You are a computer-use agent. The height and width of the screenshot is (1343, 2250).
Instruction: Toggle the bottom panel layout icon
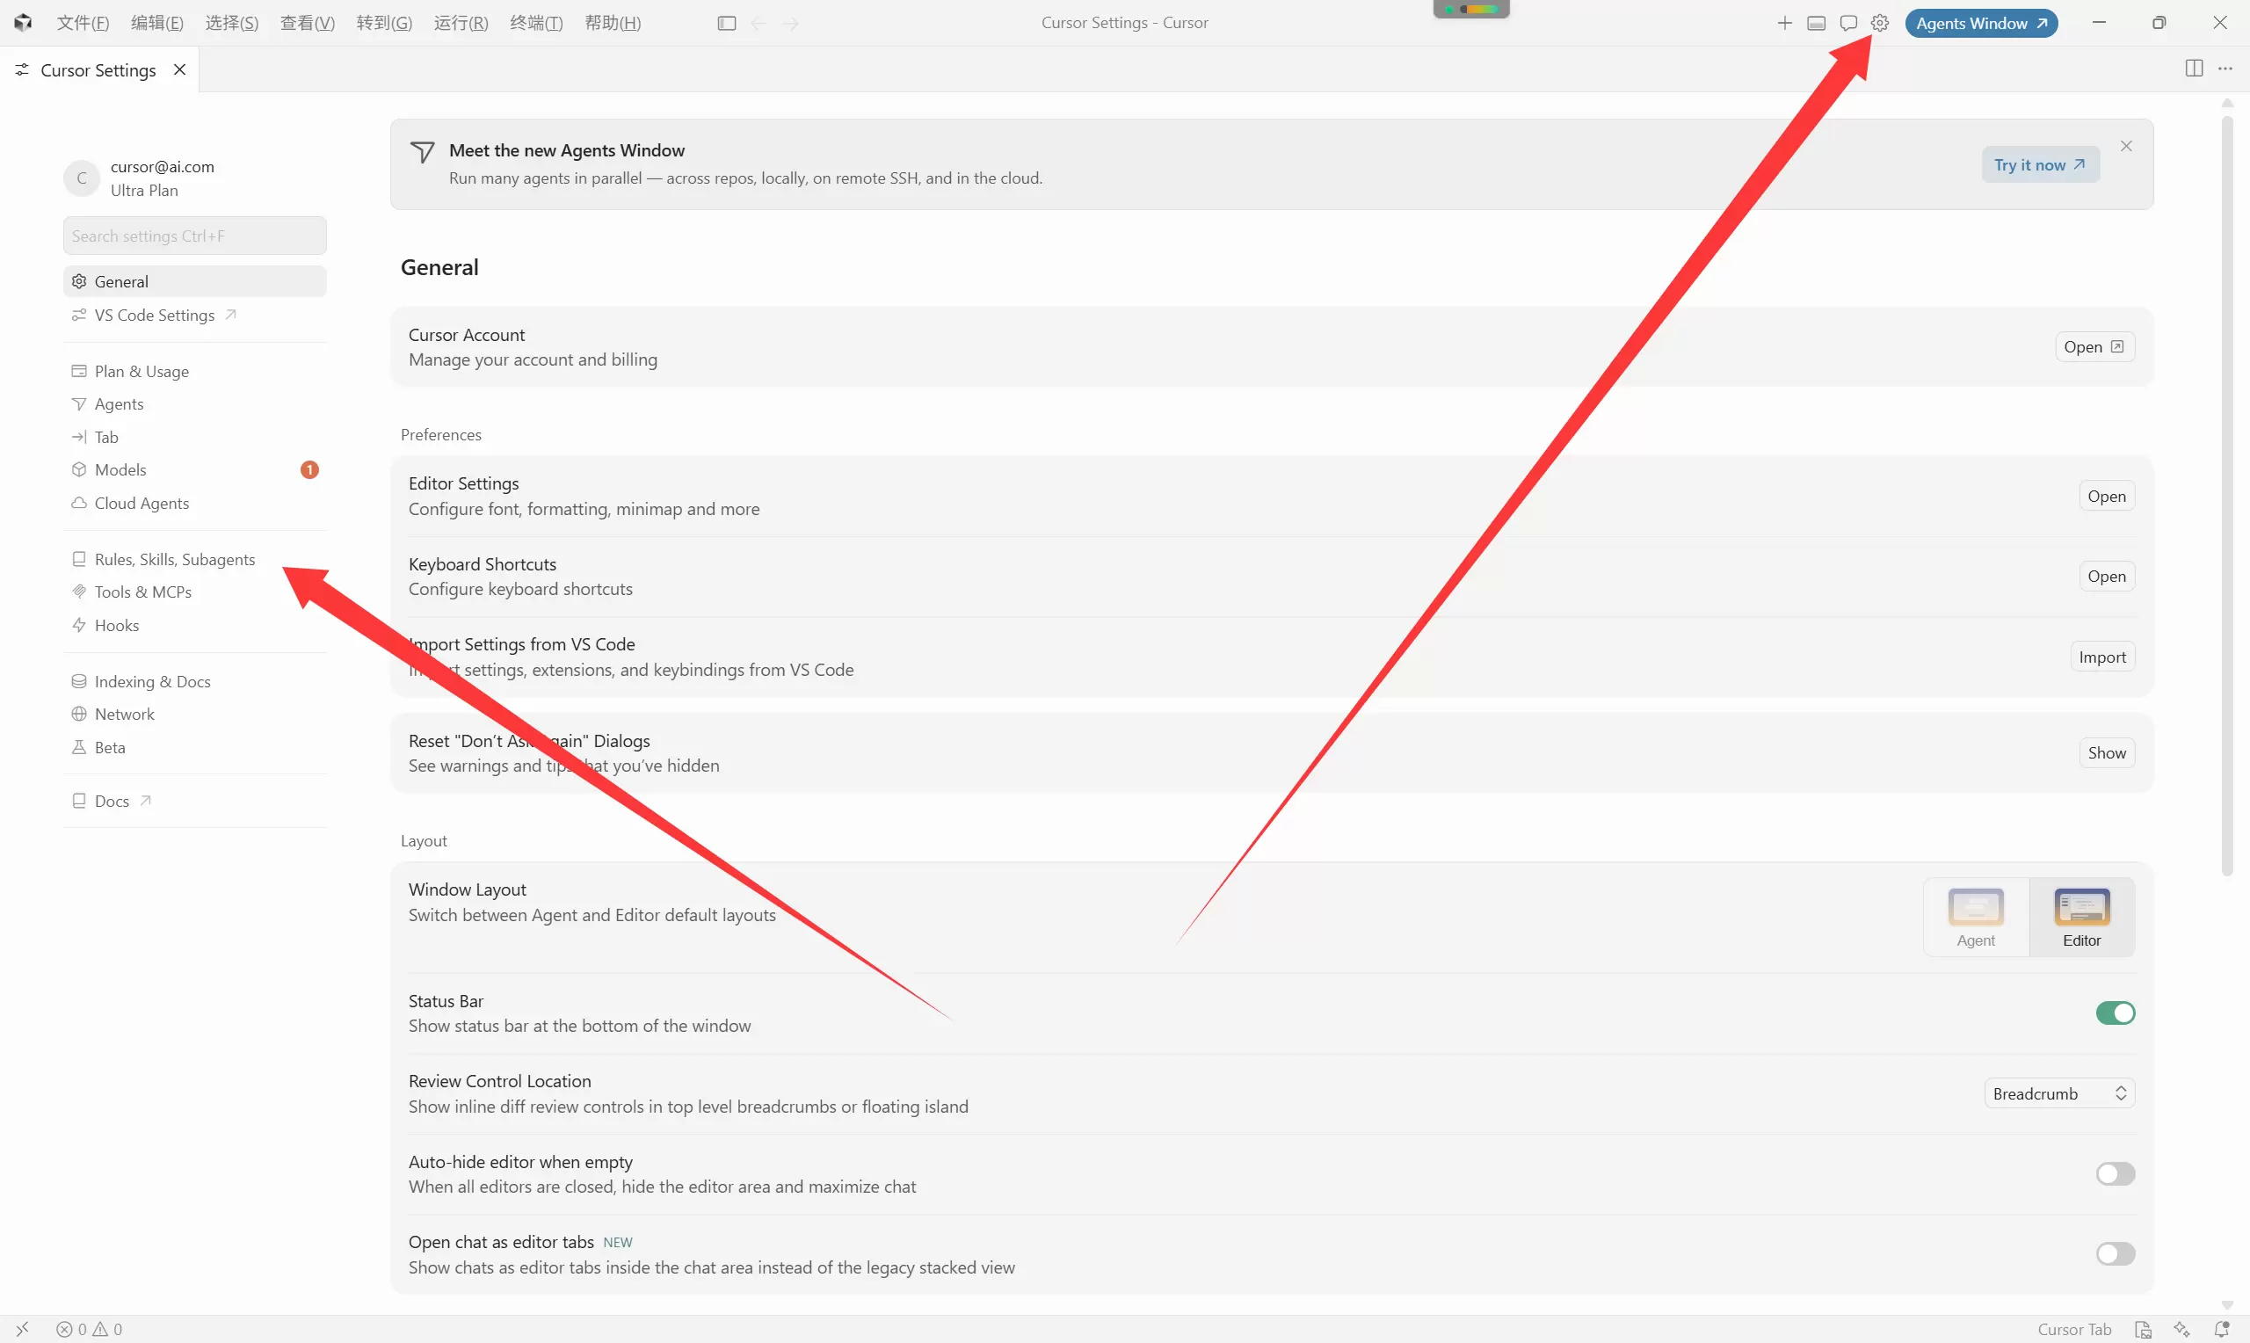[x=1816, y=24]
